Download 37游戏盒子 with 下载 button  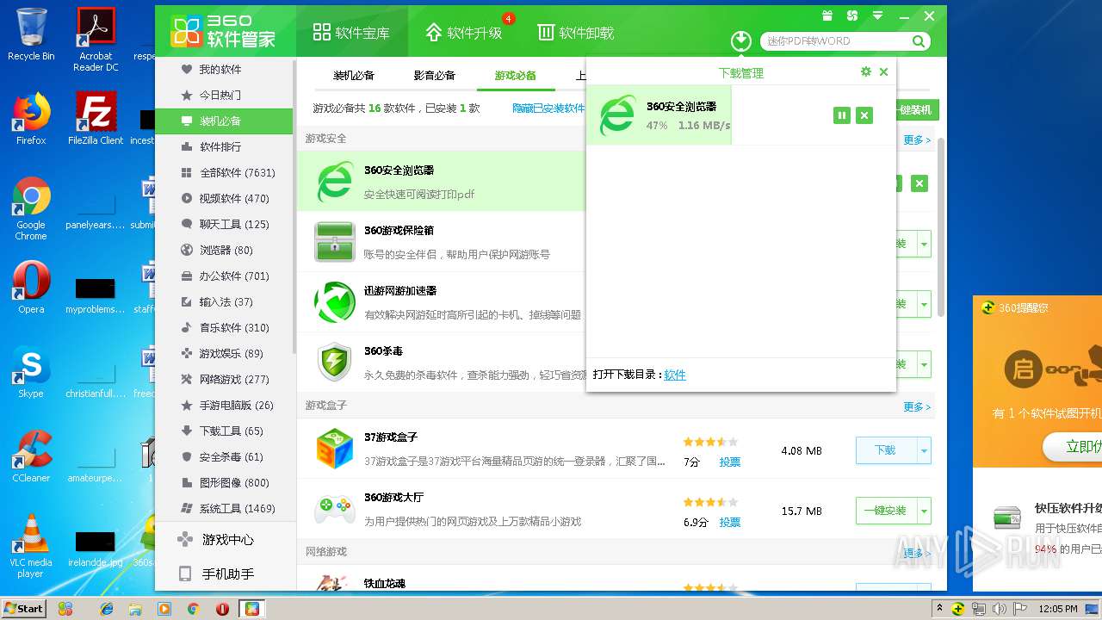pyautogui.click(x=885, y=450)
